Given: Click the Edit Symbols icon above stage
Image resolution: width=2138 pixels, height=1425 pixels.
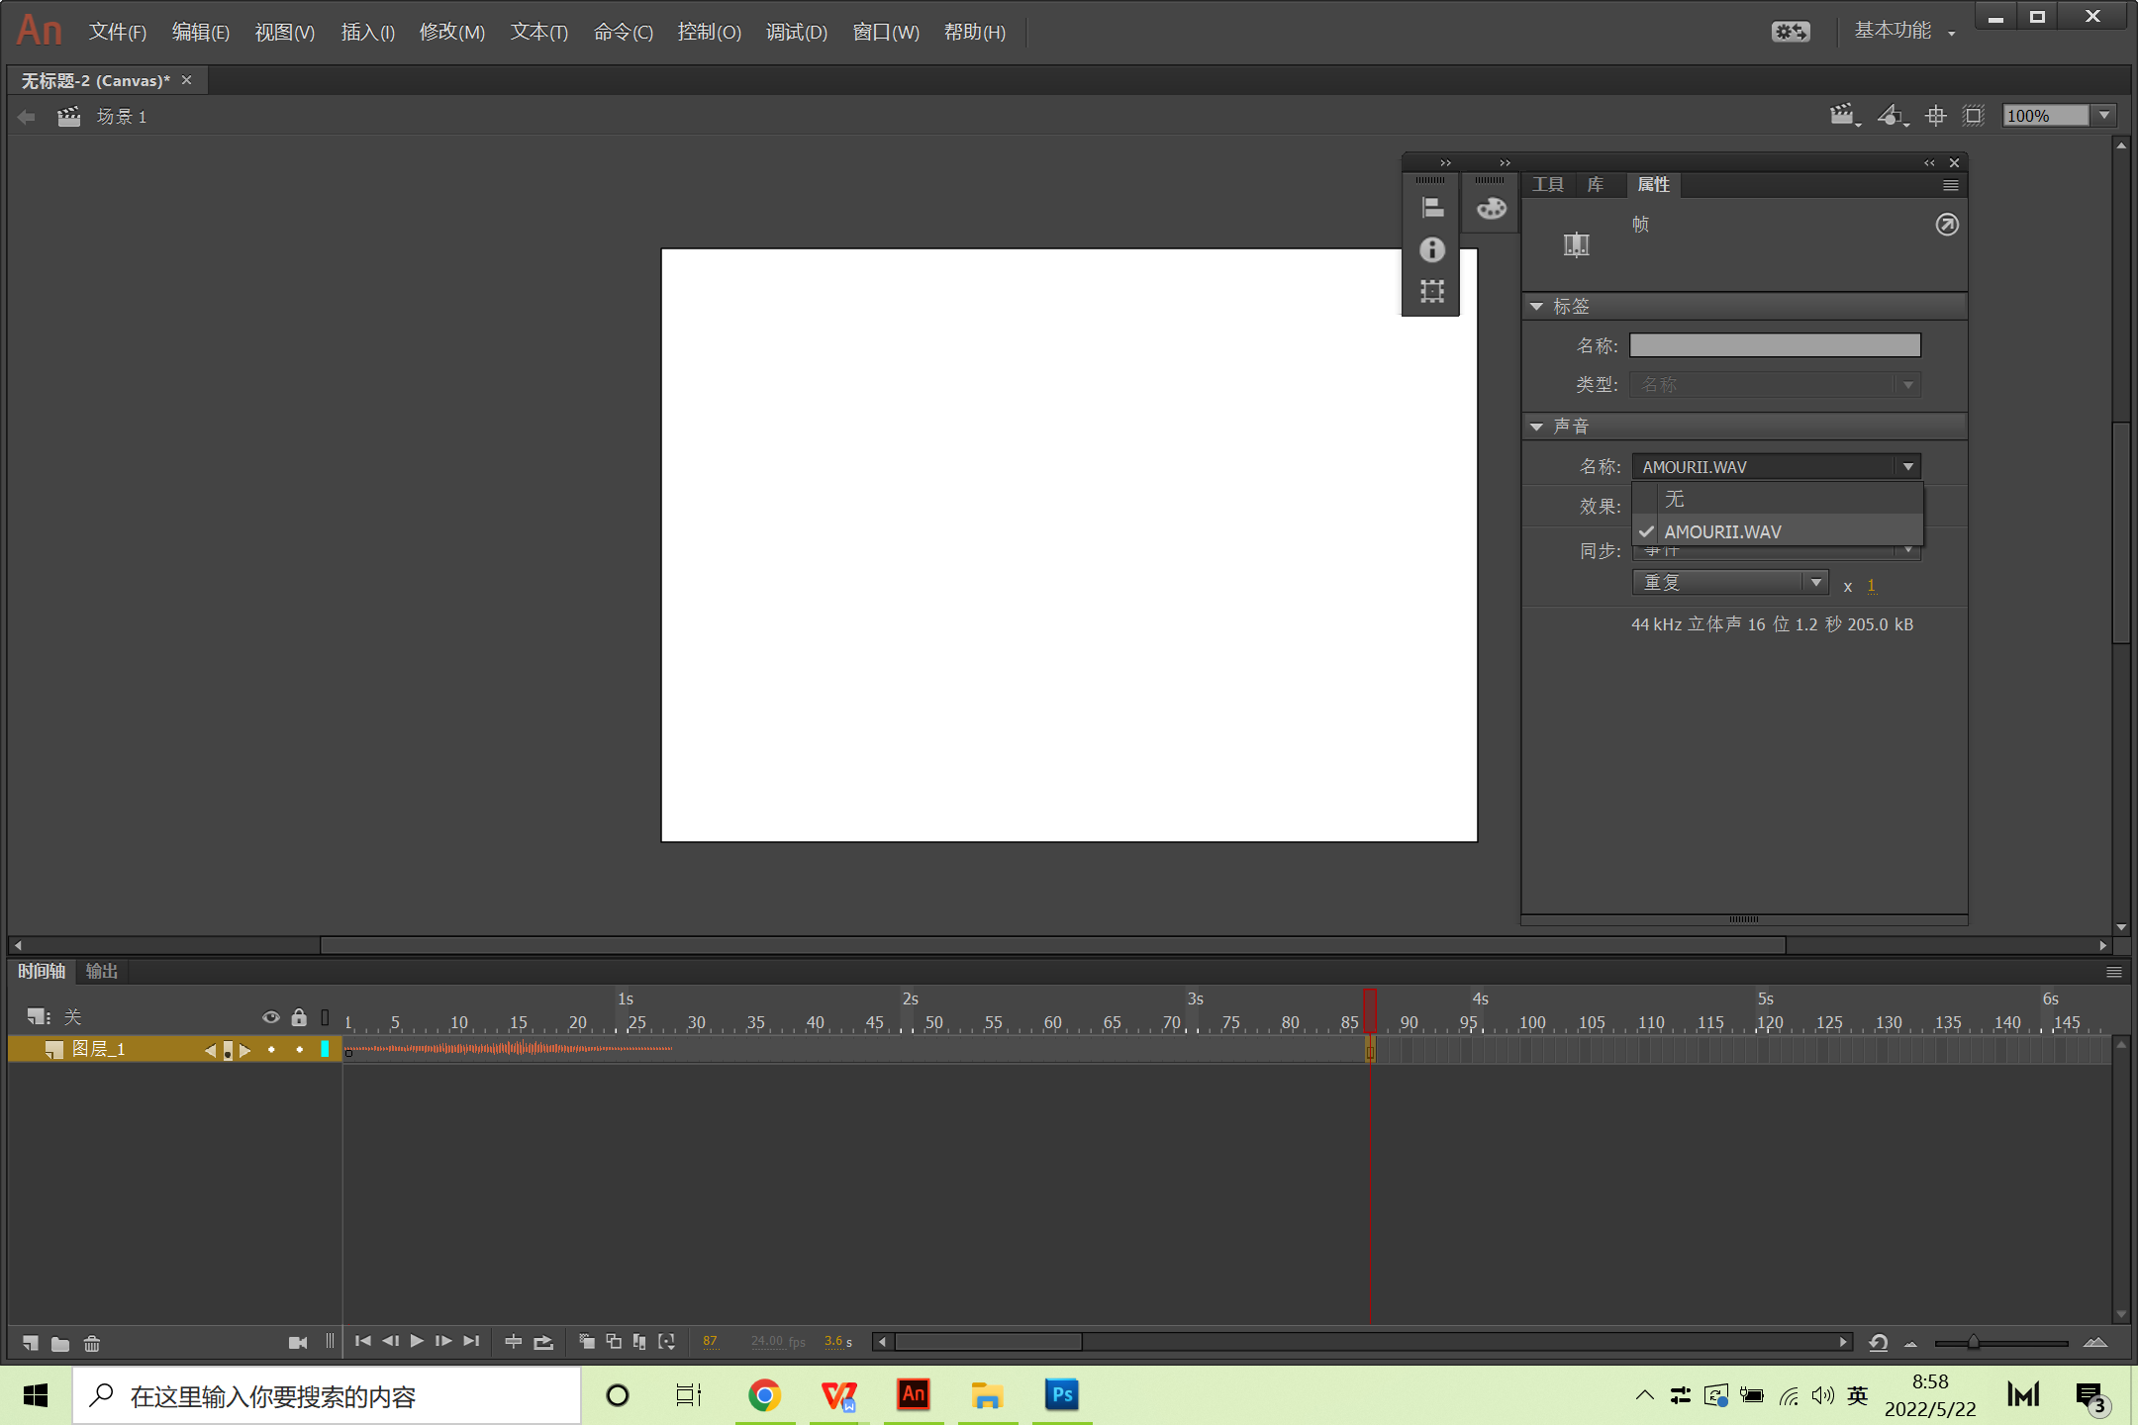Looking at the screenshot, I should tap(1892, 116).
